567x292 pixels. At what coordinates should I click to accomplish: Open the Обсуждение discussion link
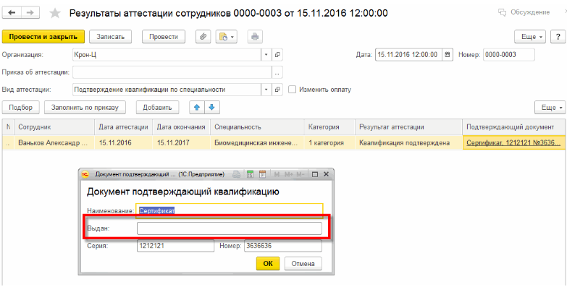tap(524, 12)
